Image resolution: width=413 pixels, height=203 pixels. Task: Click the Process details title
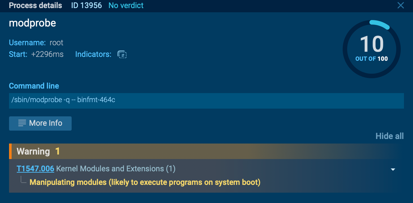tap(35, 5)
